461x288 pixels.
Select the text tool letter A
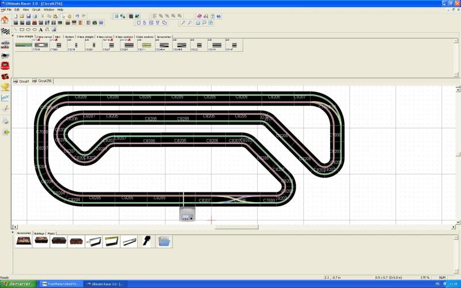click(x=41, y=29)
